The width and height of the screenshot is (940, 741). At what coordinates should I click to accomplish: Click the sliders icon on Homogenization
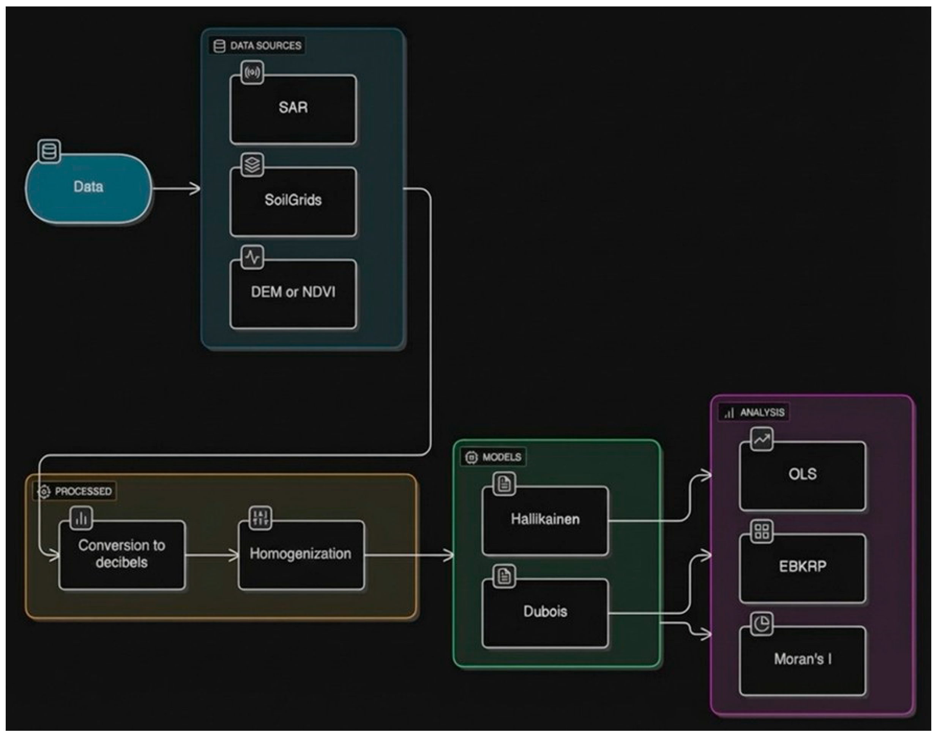click(x=261, y=518)
